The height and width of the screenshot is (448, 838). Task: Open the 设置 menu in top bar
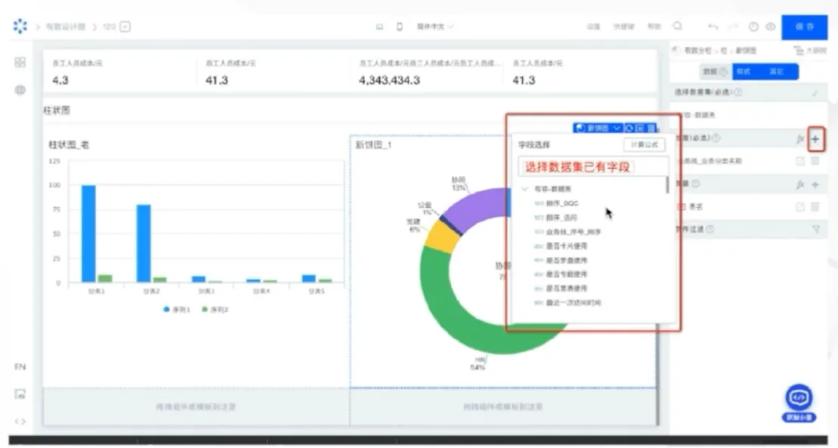593,26
